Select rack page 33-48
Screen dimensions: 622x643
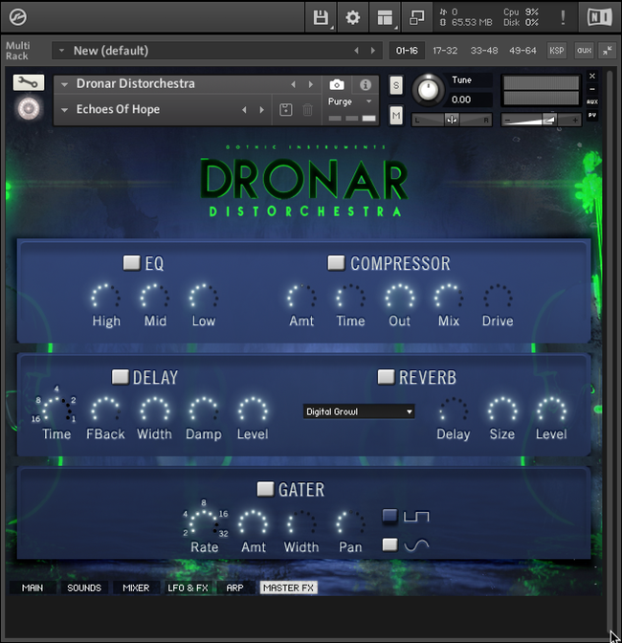[x=484, y=51]
